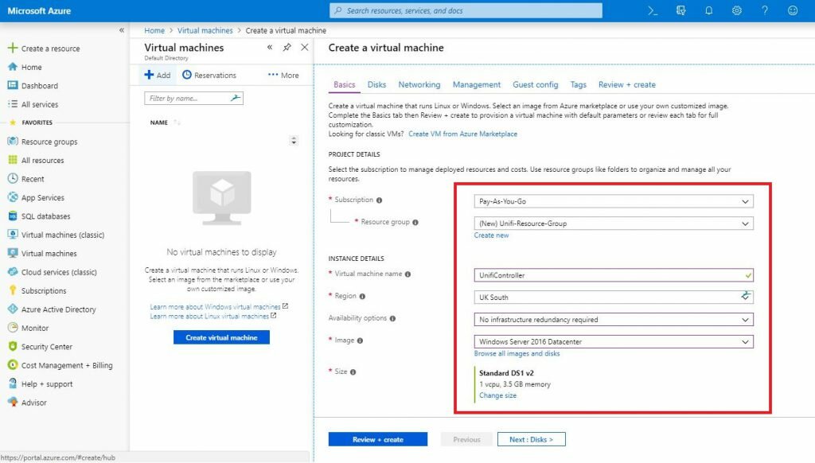Image resolution: width=815 pixels, height=463 pixels.
Task: Show info tooltip for Subscription
Action: [380, 200]
